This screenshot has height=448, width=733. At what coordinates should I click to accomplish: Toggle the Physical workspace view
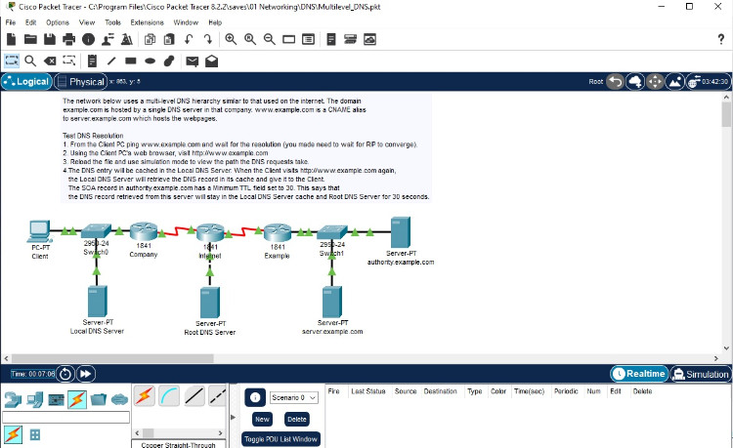tap(81, 82)
